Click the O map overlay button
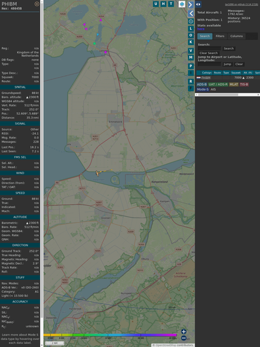Image resolution: width=260 pixels, height=347 pixels. click(x=191, y=36)
